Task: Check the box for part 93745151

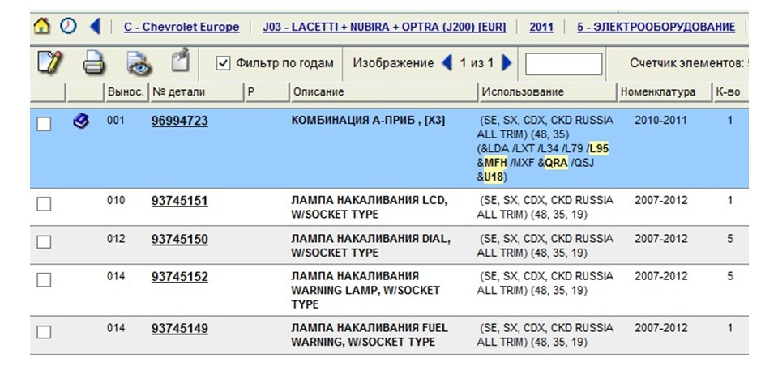Action: click(44, 204)
